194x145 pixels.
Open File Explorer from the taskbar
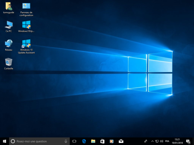tap(93, 141)
